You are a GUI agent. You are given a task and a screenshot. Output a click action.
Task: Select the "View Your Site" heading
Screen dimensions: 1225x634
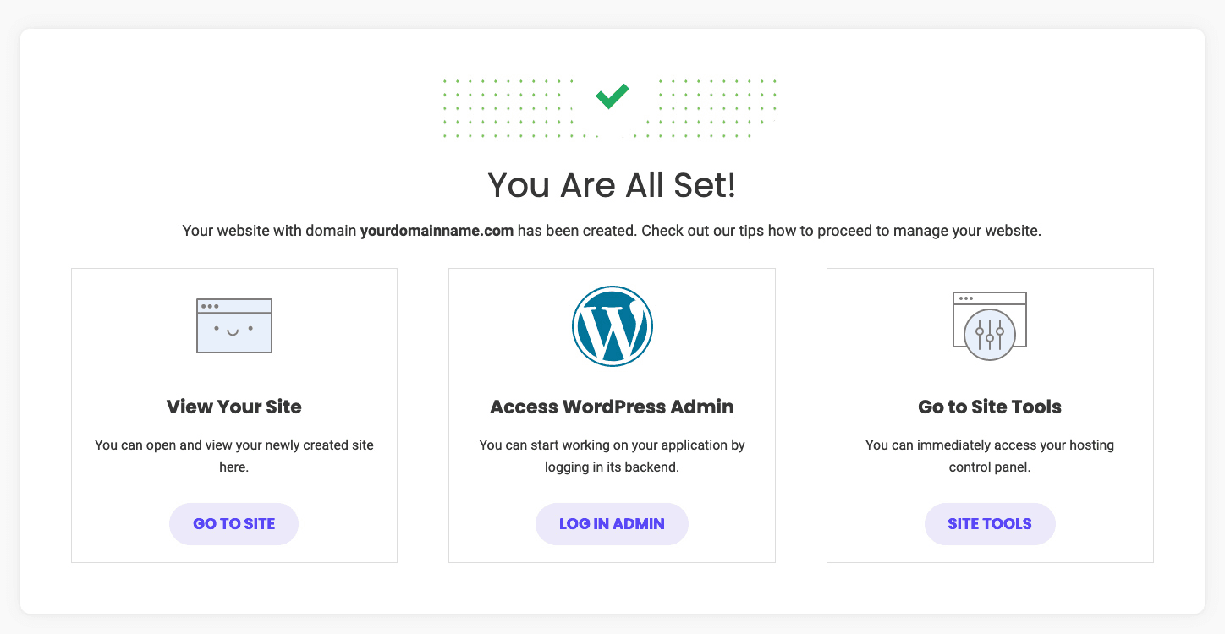(x=234, y=407)
